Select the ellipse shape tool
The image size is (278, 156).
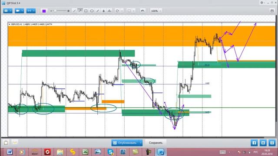click(92, 11)
